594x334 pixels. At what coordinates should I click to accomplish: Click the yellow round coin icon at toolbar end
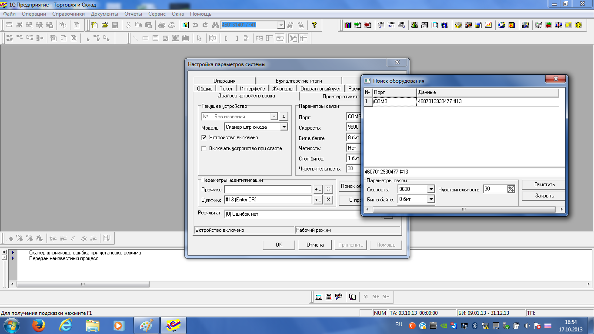[579, 25]
